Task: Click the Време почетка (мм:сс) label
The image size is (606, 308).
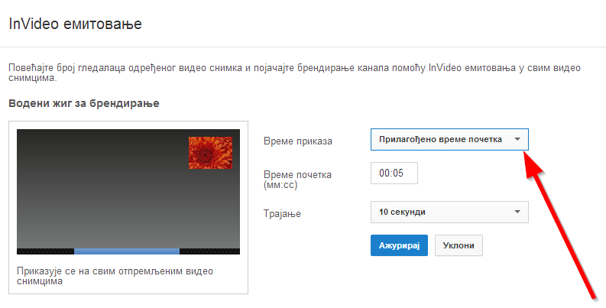Action: [297, 180]
